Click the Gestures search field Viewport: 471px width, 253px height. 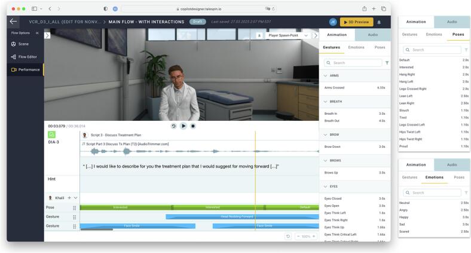pyautogui.click(x=353, y=63)
